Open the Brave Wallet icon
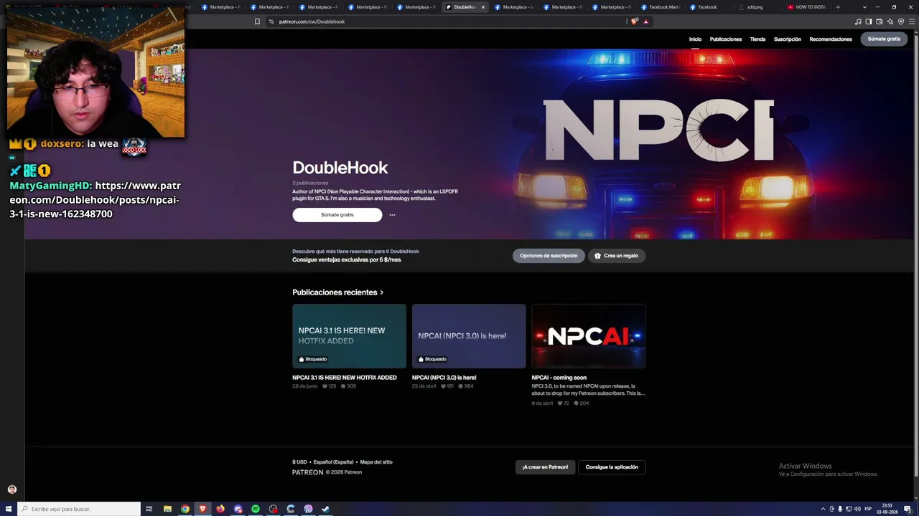Image resolution: width=919 pixels, height=516 pixels. [880, 21]
